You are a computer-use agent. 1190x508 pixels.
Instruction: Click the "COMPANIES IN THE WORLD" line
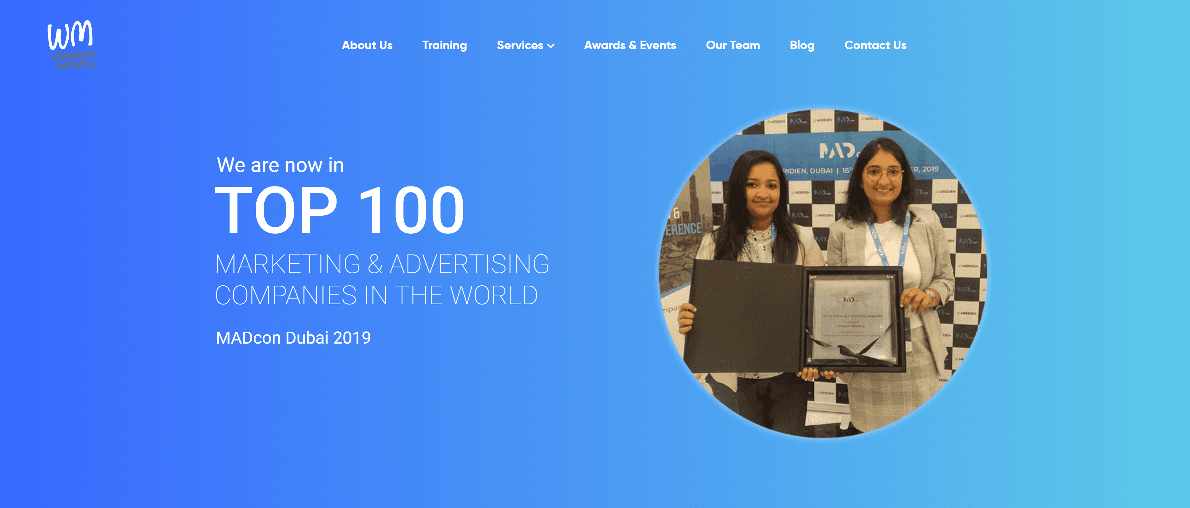(377, 295)
